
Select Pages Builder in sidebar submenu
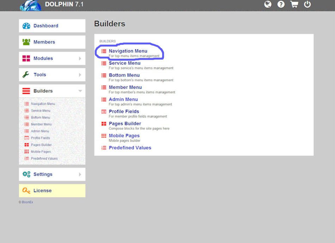point(41,145)
